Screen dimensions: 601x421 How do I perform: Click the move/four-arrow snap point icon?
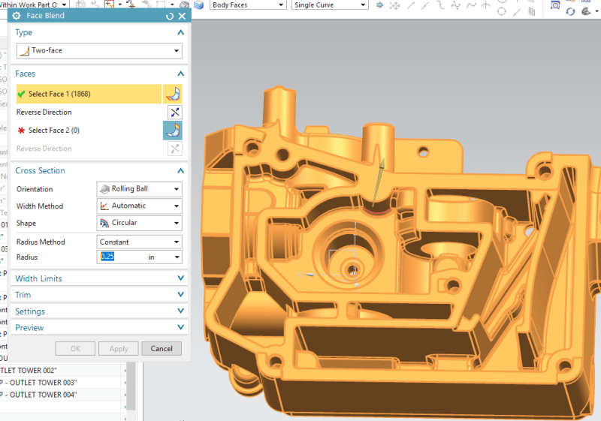[394, 5]
